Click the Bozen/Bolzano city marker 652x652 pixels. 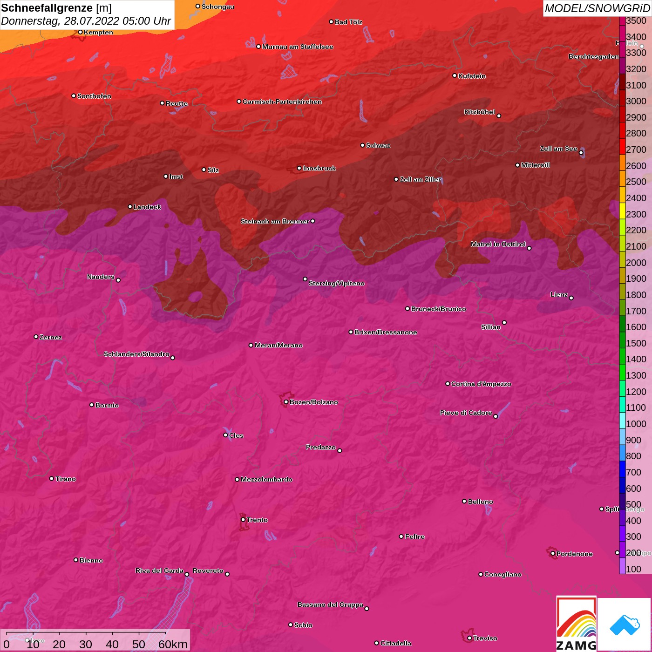click(x=286, y=402)
